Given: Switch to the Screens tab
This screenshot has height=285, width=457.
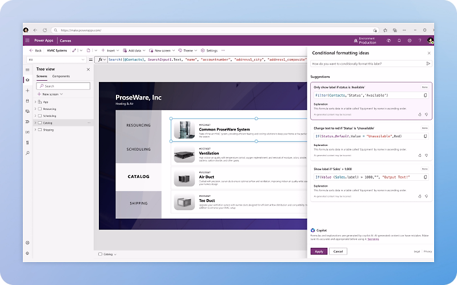Looking at the screenshot, I should [42, 76].
